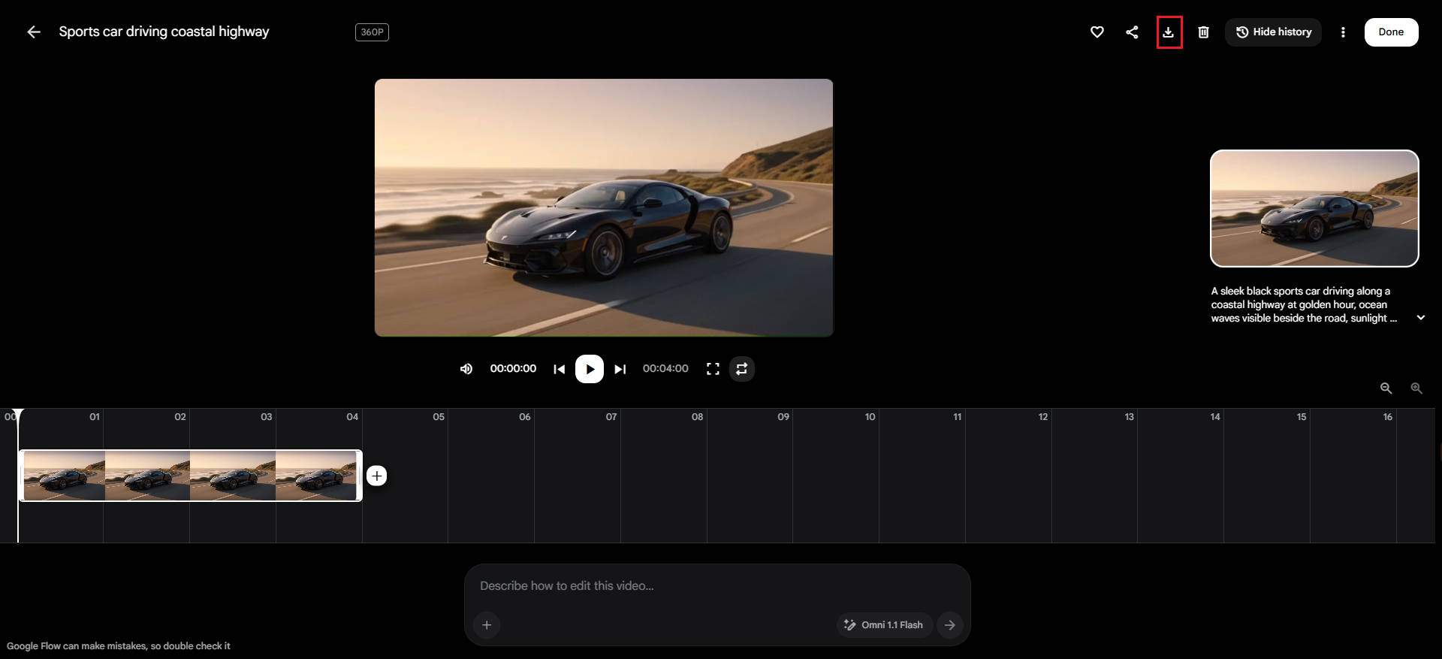Choose the Omni 1.1 Flash model selector
Screen dimensions: 1442x659
click(x=884, y=625)
